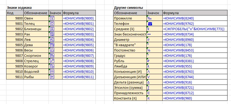Select the 'Принадлежность' name cell
Screen dimensions: 231x104
coord(130,93)
